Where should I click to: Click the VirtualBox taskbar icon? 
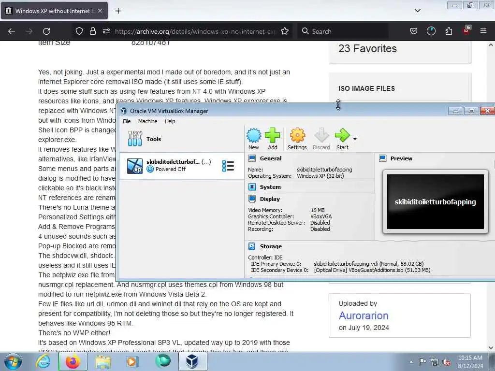tap(192, 361)
